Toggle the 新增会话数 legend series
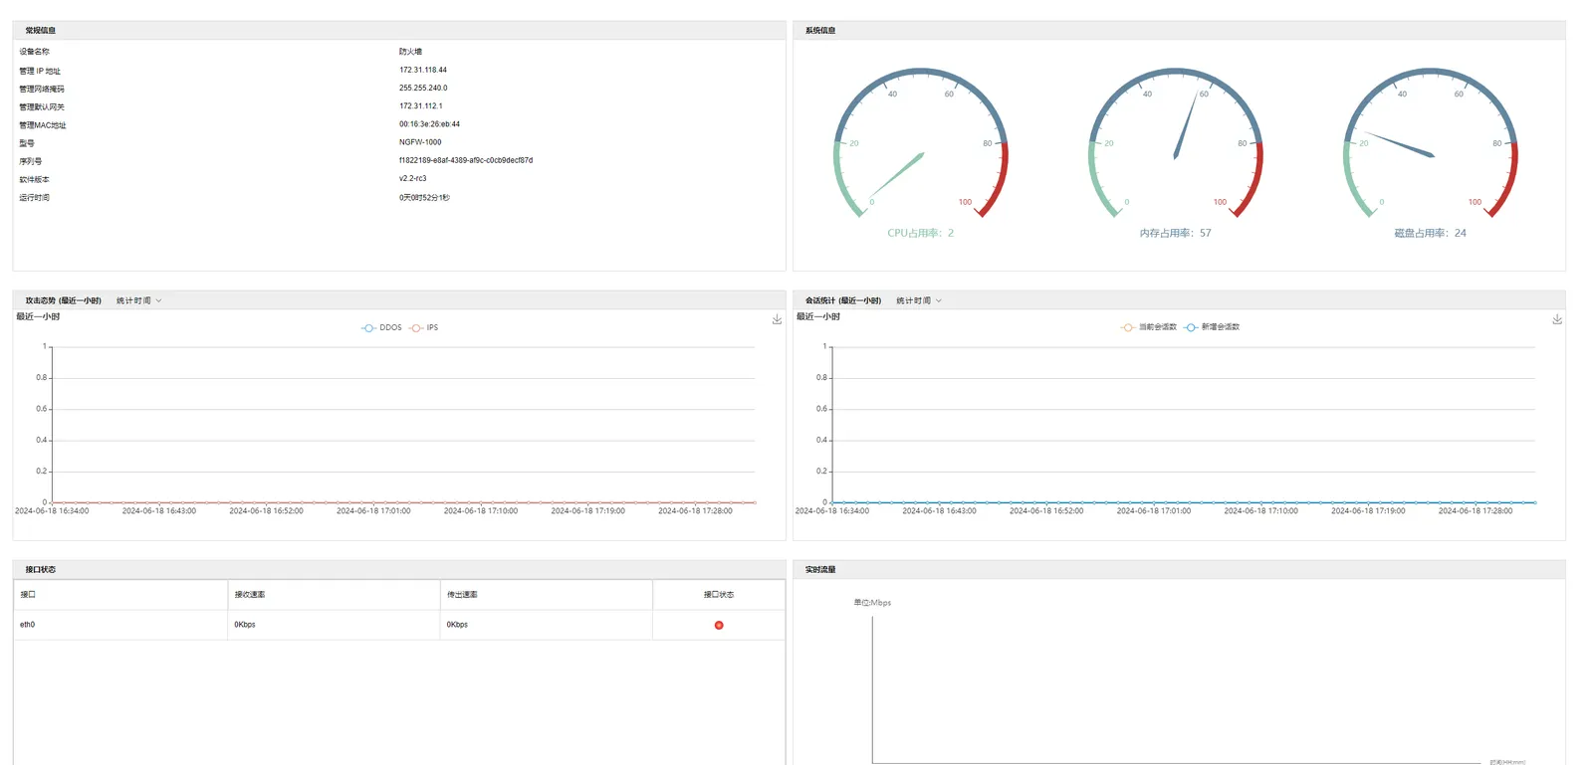The height and width of the screenshot is (765, 1593). point(1212,327)
